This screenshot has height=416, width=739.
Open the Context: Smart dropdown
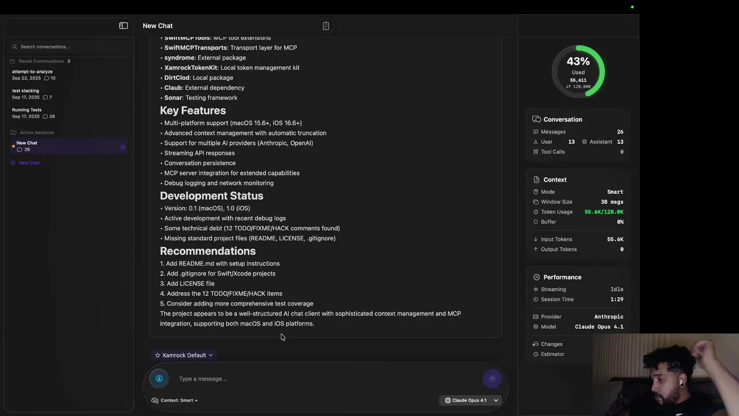click(x=175, y=400)
